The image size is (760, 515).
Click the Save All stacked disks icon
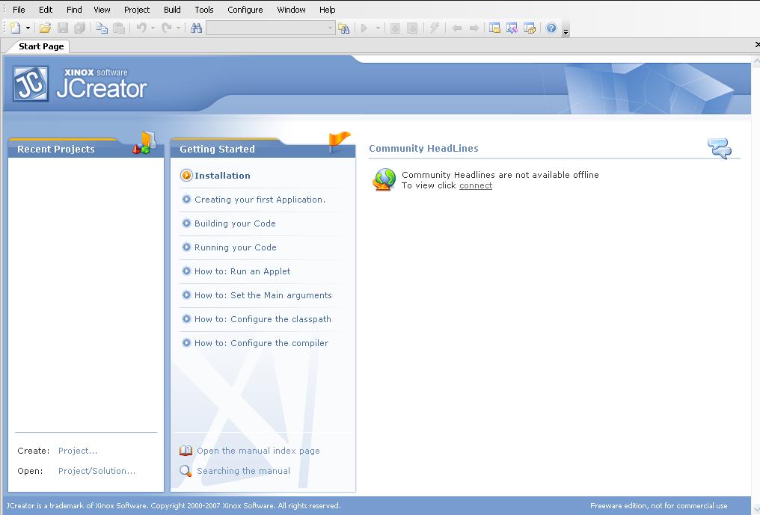point(80,28)
